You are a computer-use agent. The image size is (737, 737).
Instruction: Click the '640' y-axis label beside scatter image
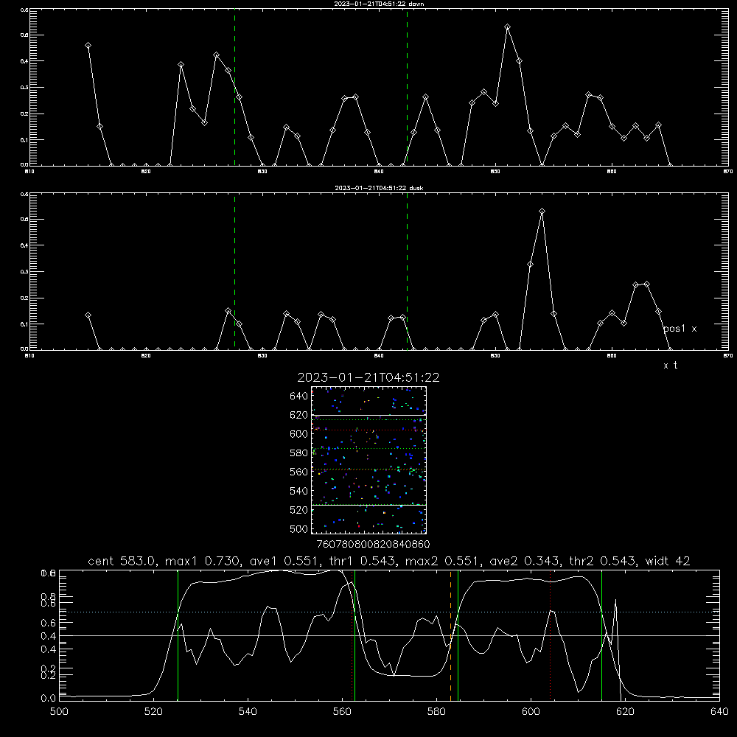pyautogui.click(x=299, y=396)
